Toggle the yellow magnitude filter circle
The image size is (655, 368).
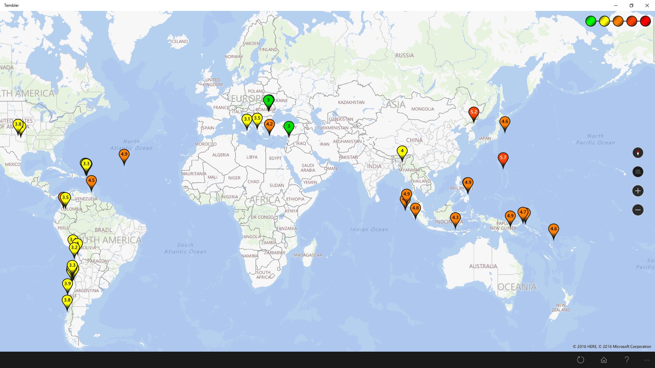(x=604, y=21)
